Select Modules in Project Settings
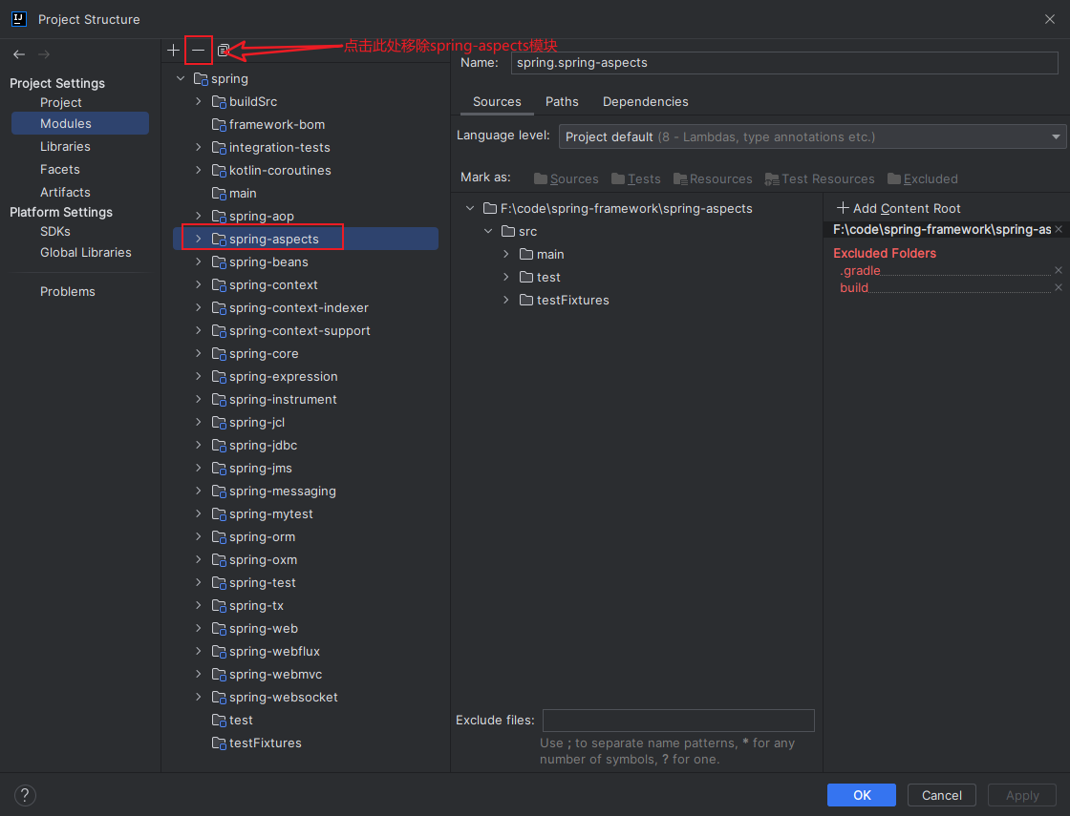 tap(80, 123)
